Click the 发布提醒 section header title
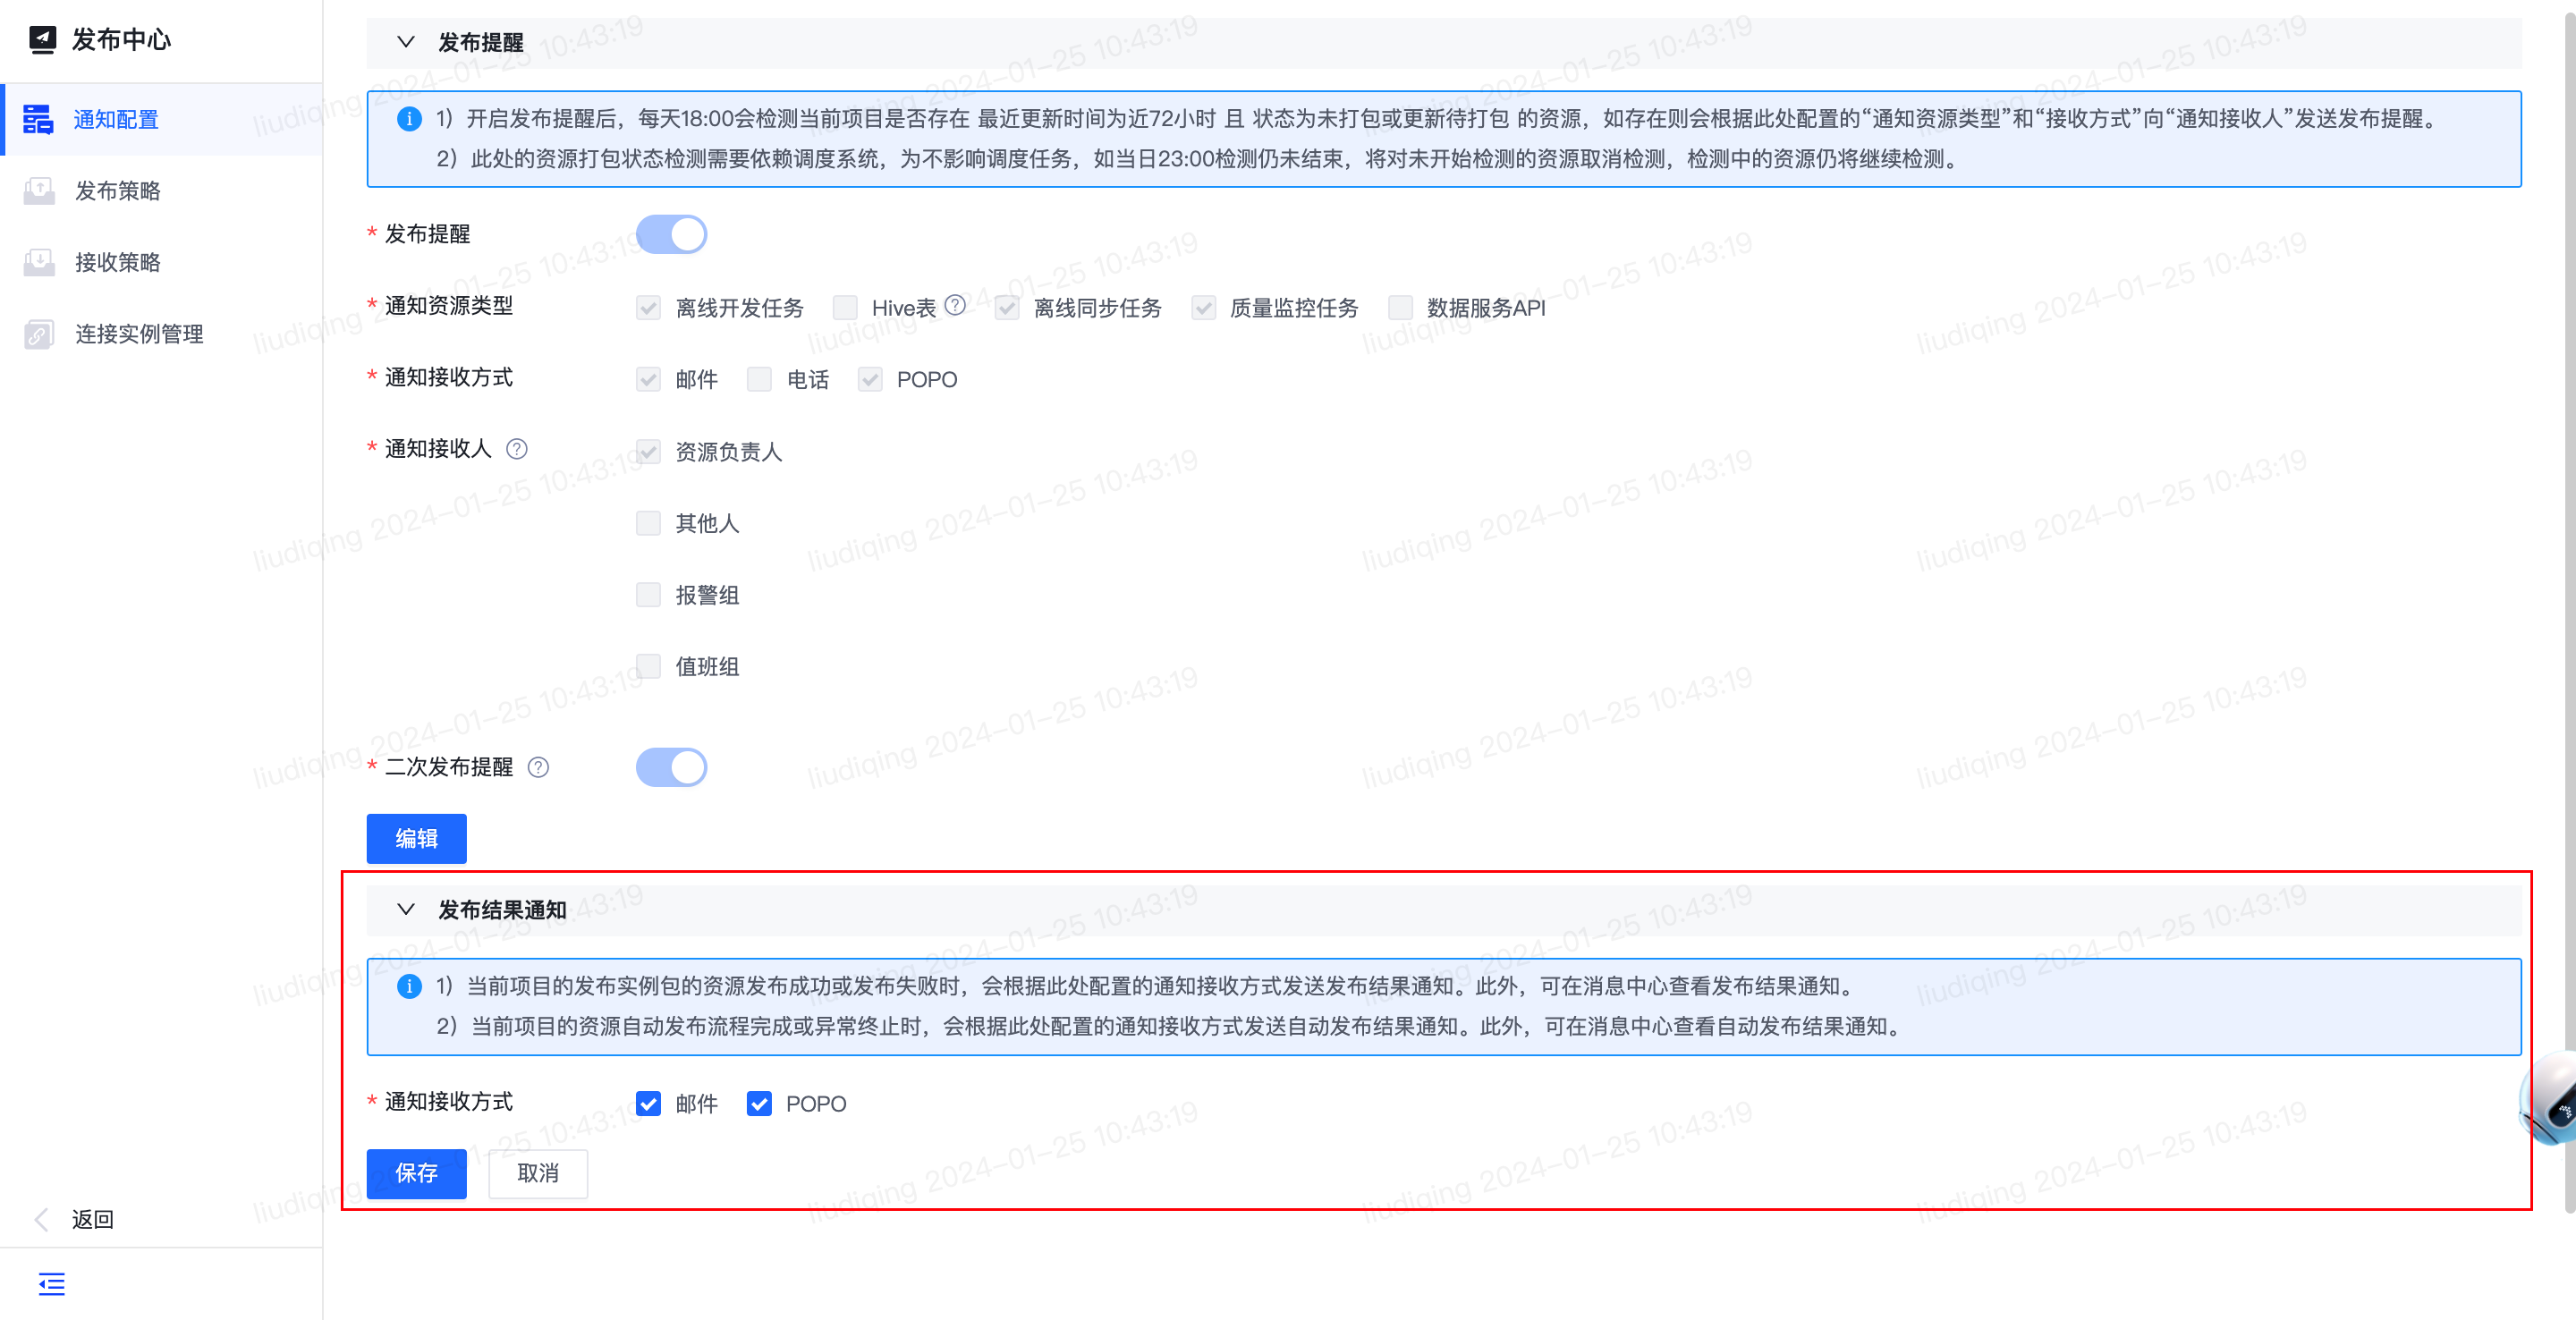 [x=481, y=42]
